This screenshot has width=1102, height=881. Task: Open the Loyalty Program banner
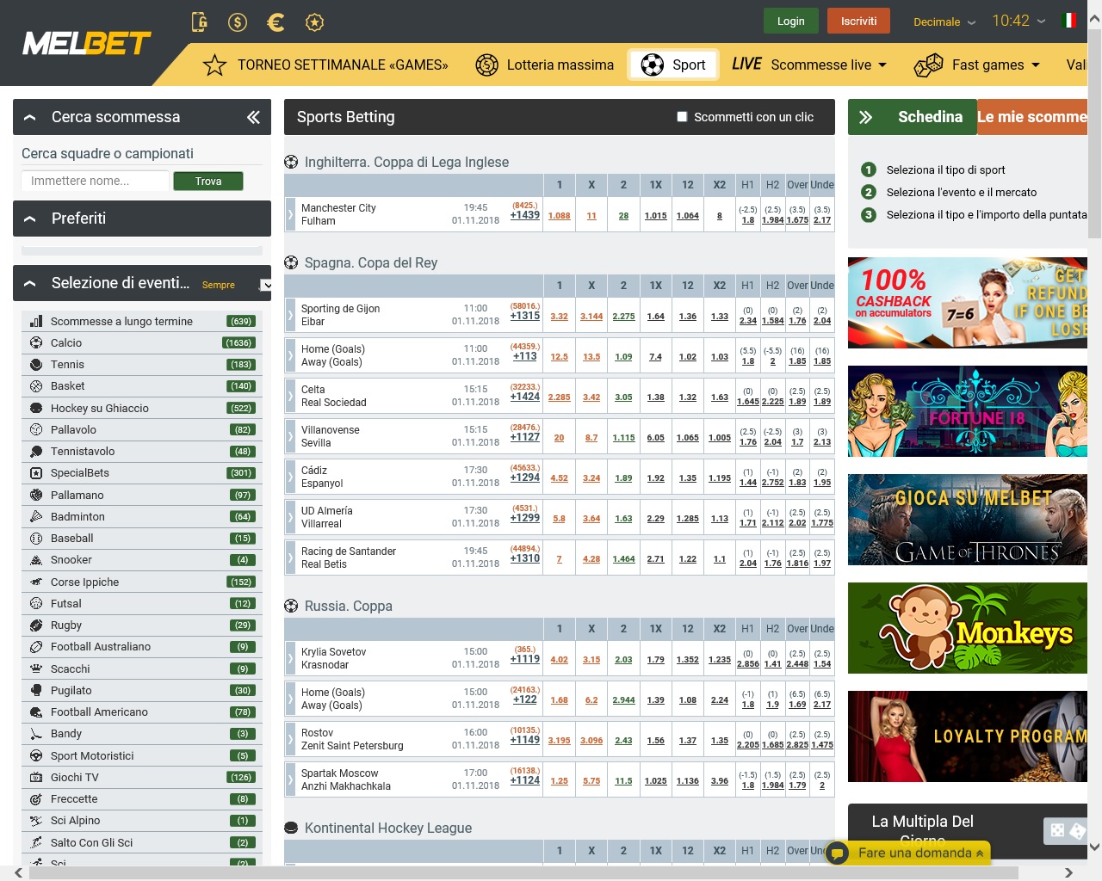pyautogui.click(x=968, y=736)
